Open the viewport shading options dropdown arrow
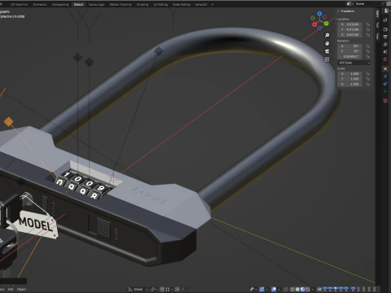This screenshot has width=391, height=293. (x=313, y=289)
